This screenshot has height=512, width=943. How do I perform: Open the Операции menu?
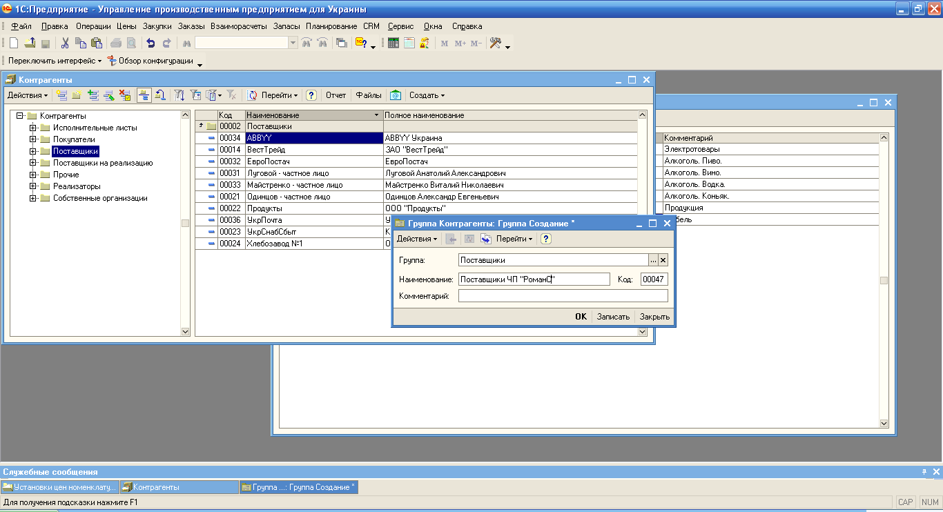[x=93, y=26]
